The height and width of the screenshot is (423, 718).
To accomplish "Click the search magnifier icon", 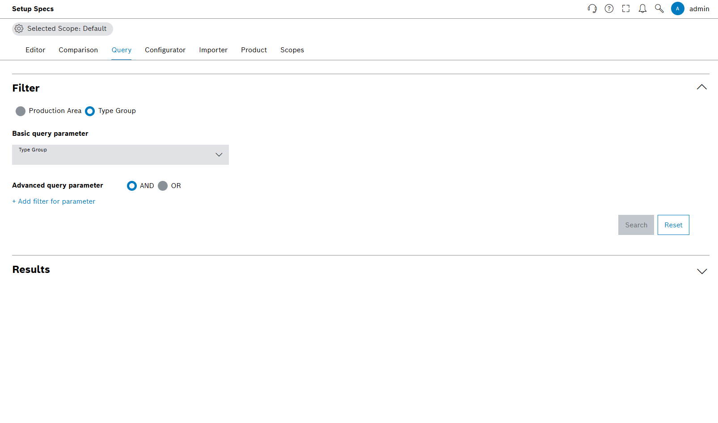I will point(659,8).
